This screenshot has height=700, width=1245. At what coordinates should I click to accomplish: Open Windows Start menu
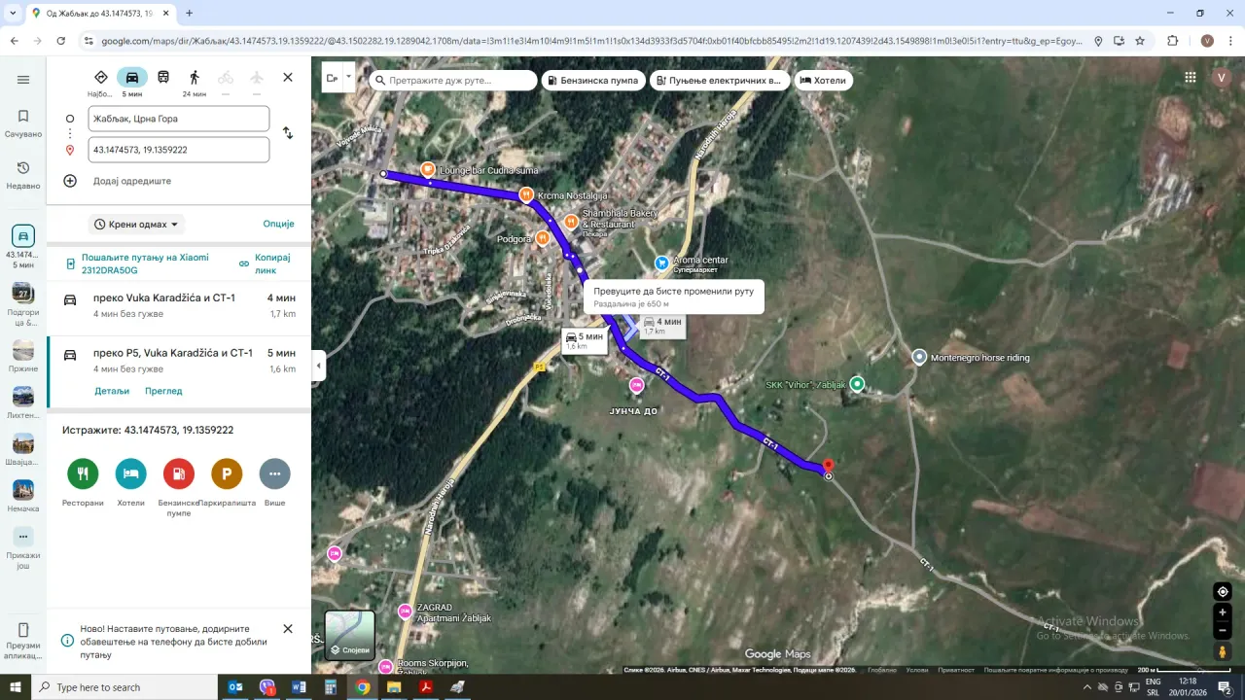(x=16, y=687)
